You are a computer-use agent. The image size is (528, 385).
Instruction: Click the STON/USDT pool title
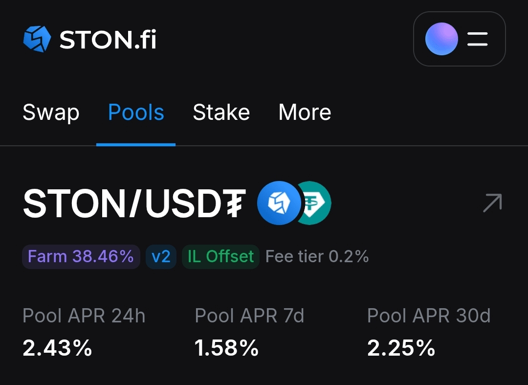pos(134,204)
